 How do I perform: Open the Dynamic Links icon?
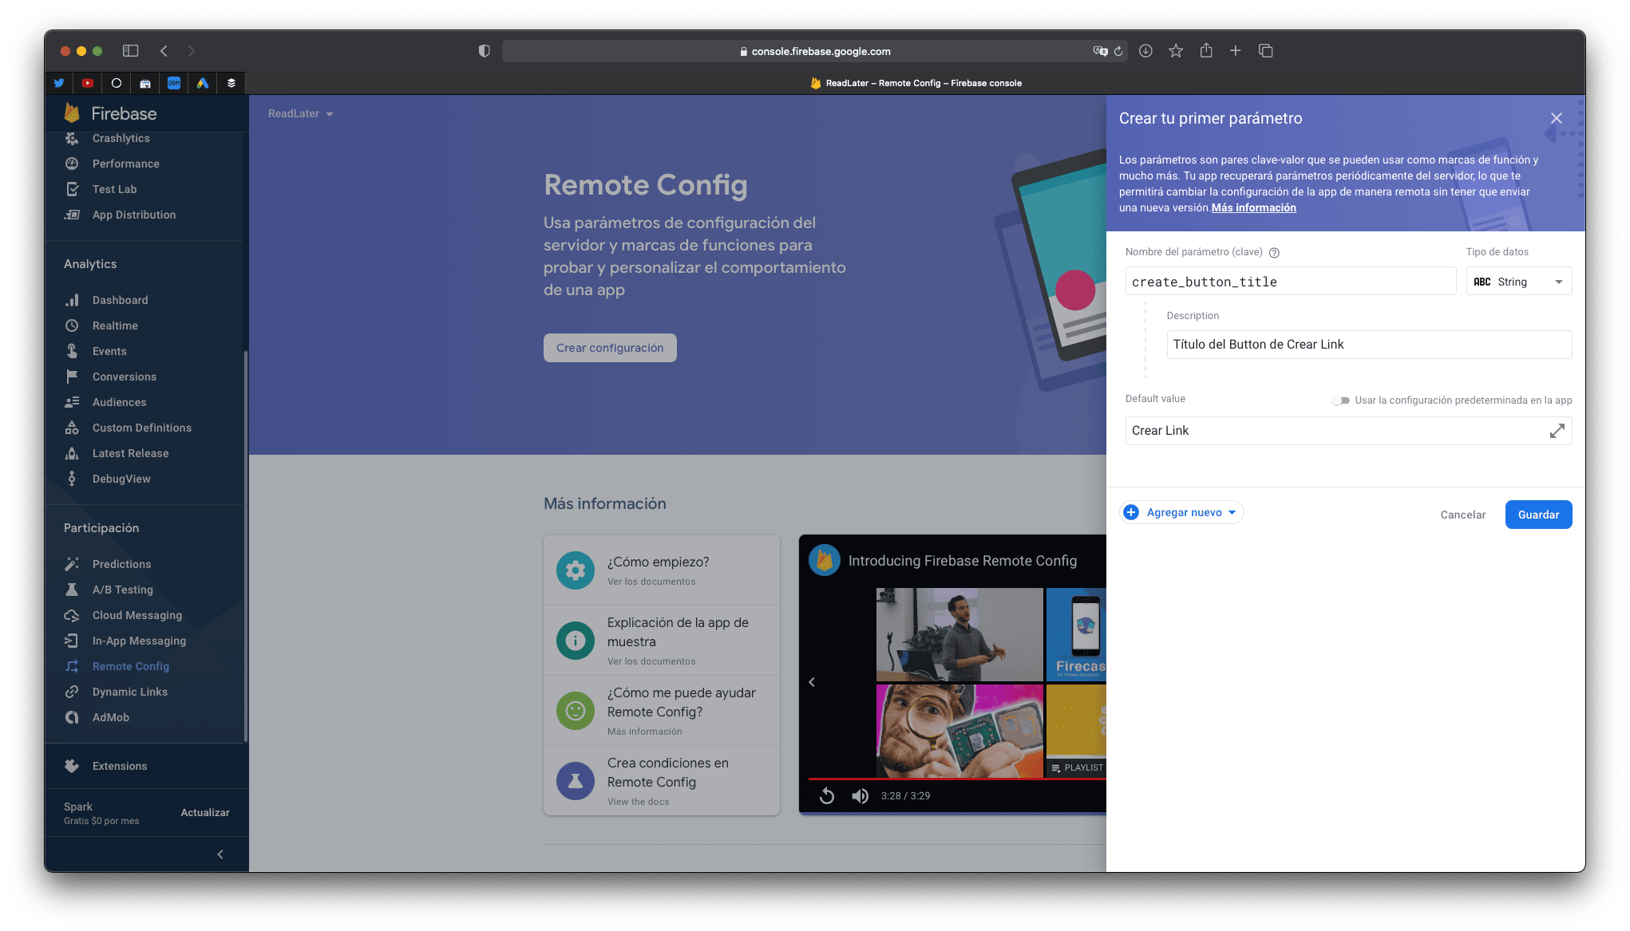(x=72, y=692)
